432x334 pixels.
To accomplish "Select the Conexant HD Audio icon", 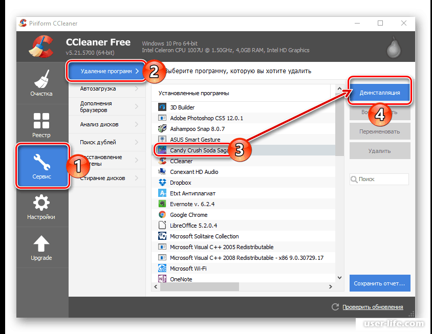I will (162, 171).
